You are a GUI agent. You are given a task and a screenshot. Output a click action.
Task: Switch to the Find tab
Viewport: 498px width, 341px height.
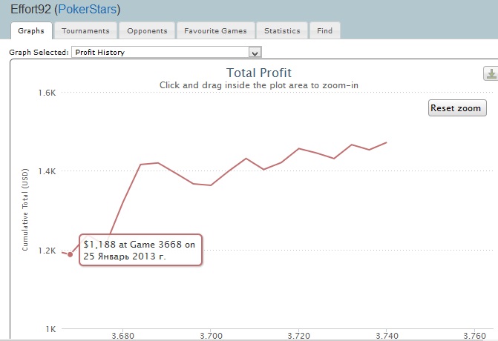(x=324, y=31)
